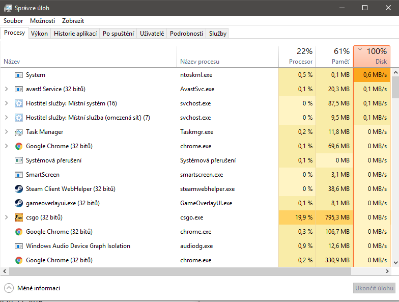Expand the csgo (32 bitů) process row

pyautogui.click(x=7, y=217)
